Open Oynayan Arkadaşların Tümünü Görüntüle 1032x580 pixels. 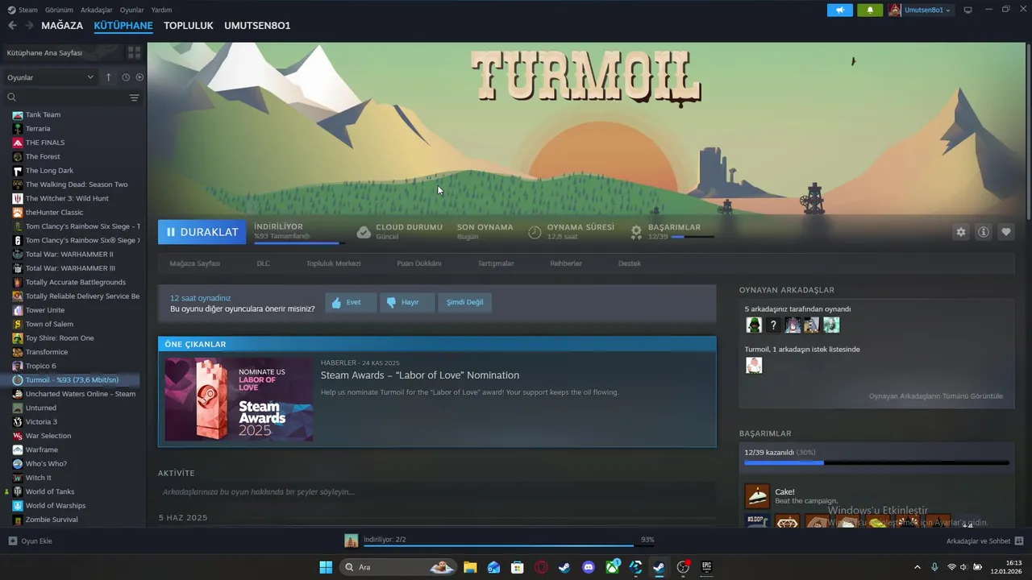pos(935,396)
